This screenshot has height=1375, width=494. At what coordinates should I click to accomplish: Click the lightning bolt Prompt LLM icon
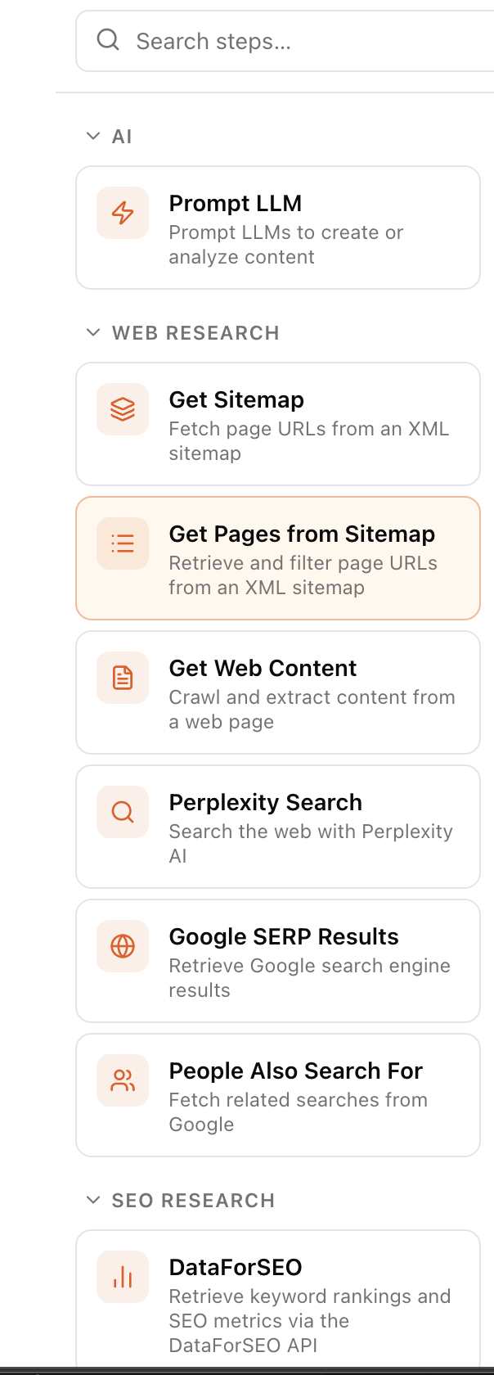coord(123,213)
